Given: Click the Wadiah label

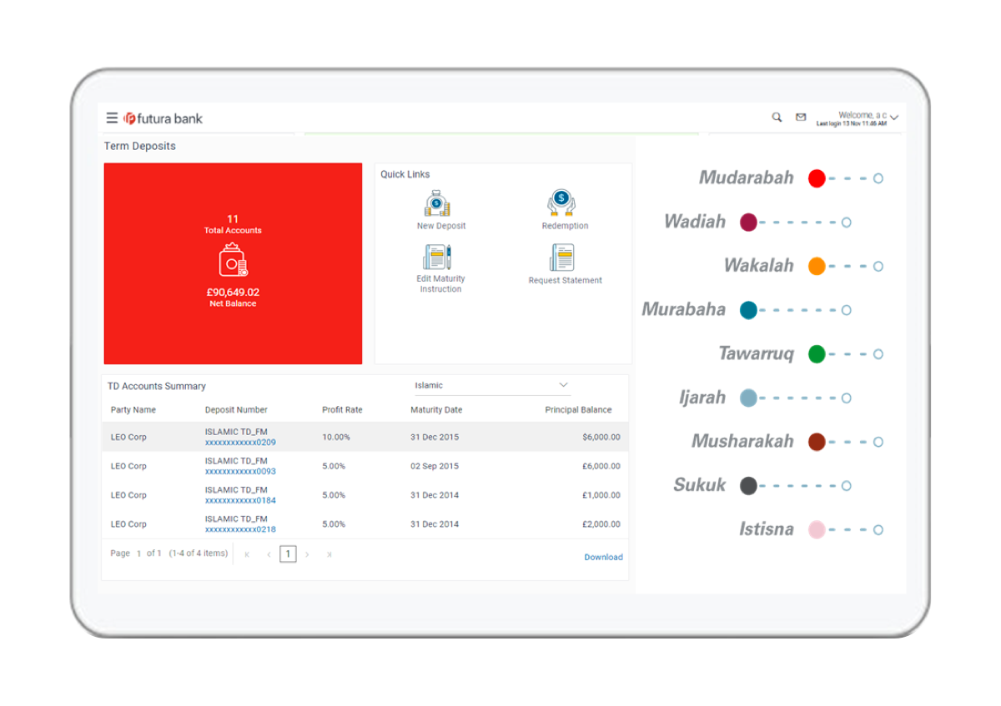Looking at the screenshot, I should click(695, 222).
